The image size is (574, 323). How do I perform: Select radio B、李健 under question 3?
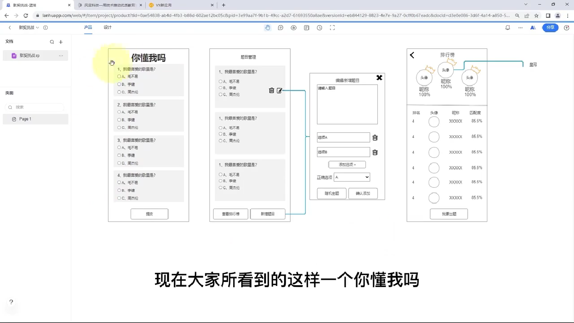(x=119, y=155)
